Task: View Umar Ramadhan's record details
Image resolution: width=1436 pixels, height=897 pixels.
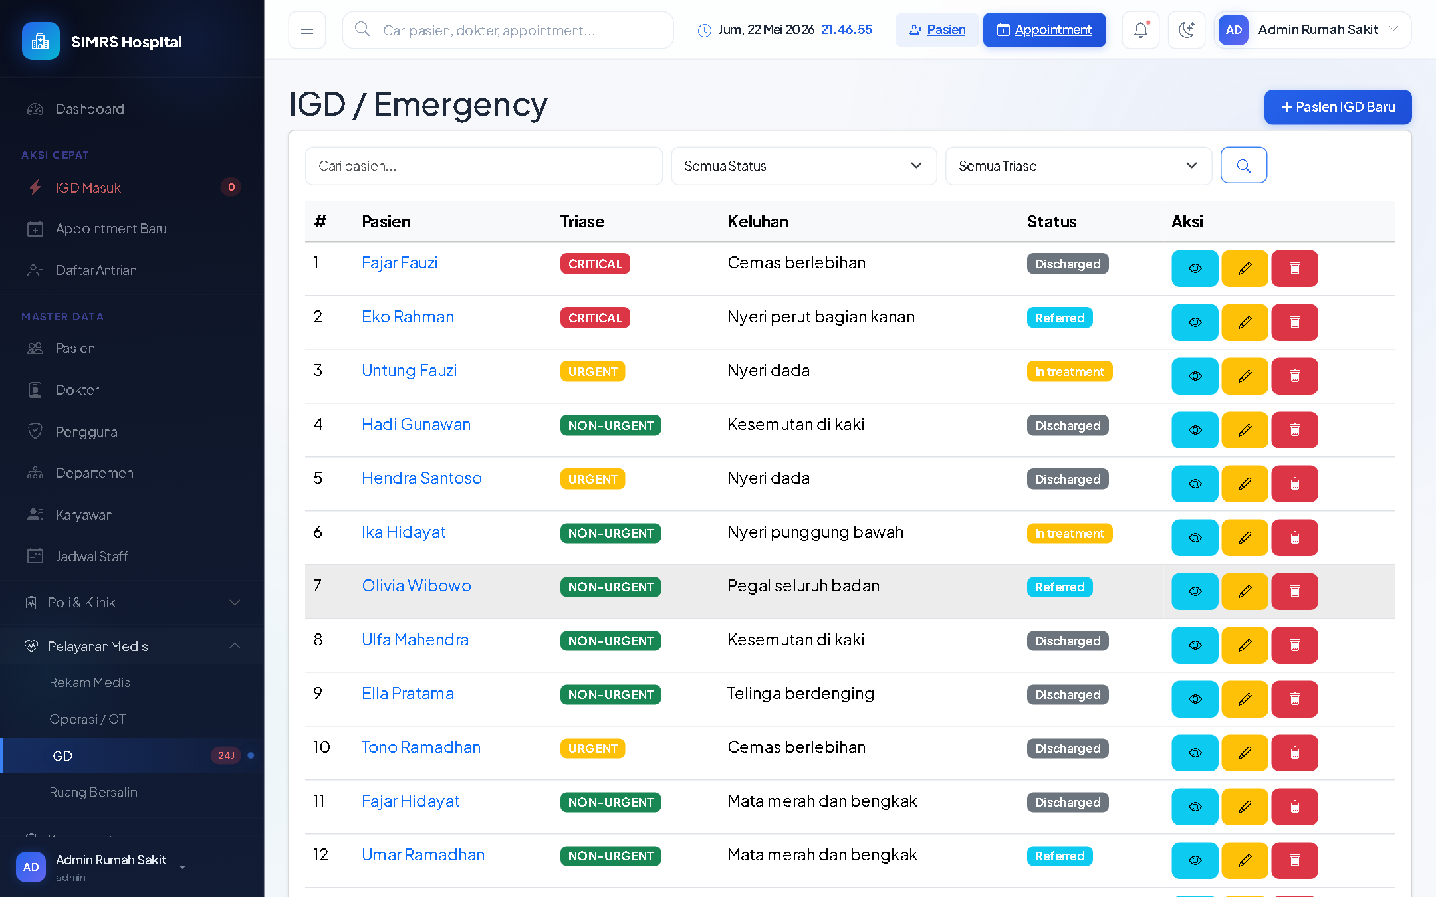Action: (1195, 860)
